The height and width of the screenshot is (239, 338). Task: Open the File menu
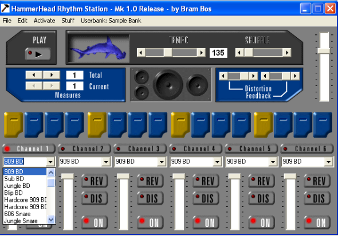click(x=7, y=21)
